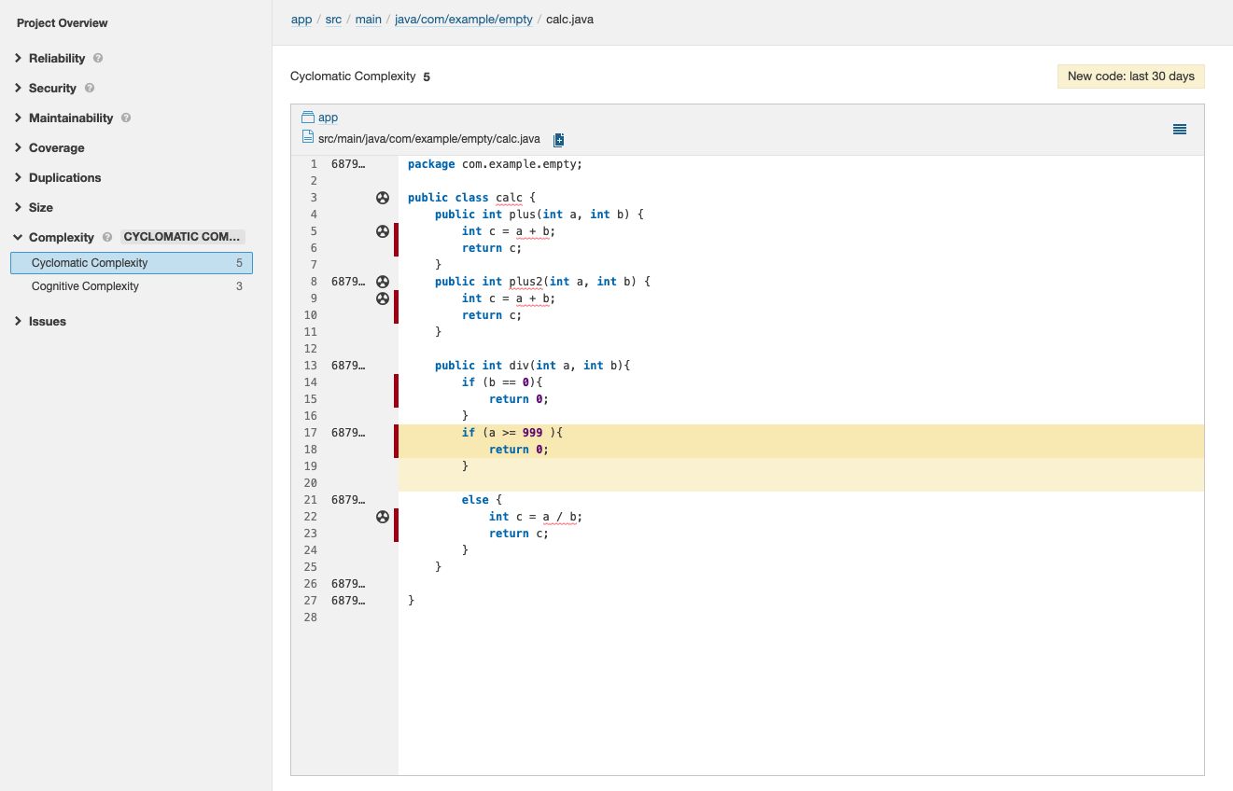Click SCM revision 6879 on line 26

[x=349, y=584]
